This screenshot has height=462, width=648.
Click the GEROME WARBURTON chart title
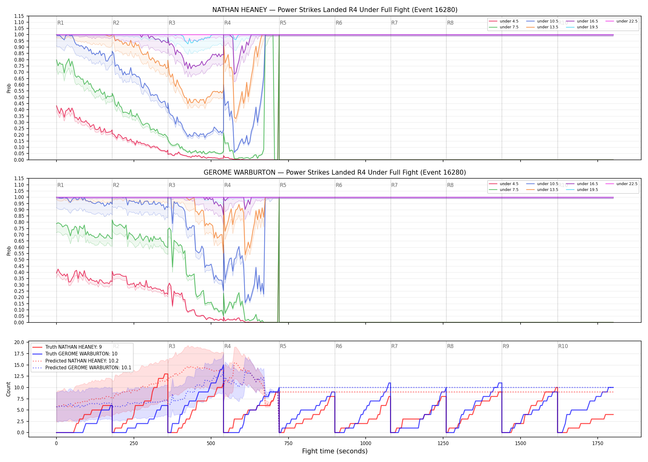[x=335, y=172]
